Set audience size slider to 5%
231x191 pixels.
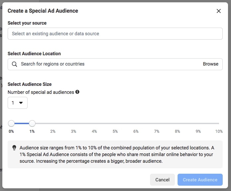click(x=115, y=123)
